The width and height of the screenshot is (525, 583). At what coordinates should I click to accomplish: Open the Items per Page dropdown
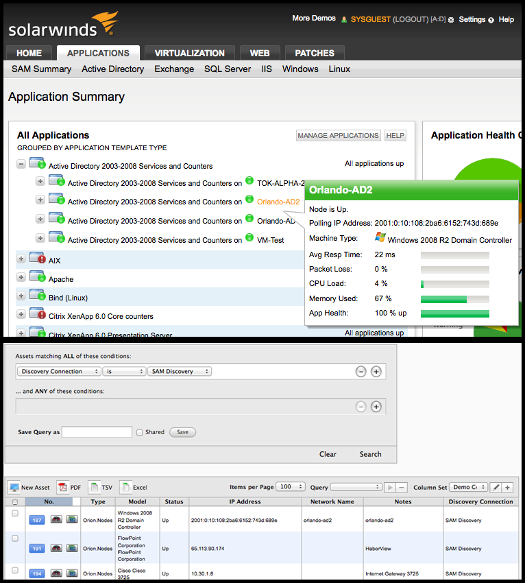pyautogui.click(x=291, y=487)
